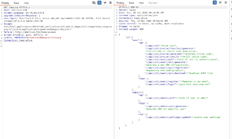
Task: Open hamburger options menu in request pane
Action: pyautogui.click(x=110, y=3)
